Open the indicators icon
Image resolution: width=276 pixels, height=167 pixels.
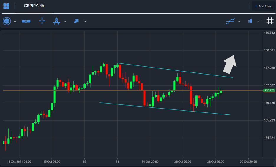(x=230, y=21)
